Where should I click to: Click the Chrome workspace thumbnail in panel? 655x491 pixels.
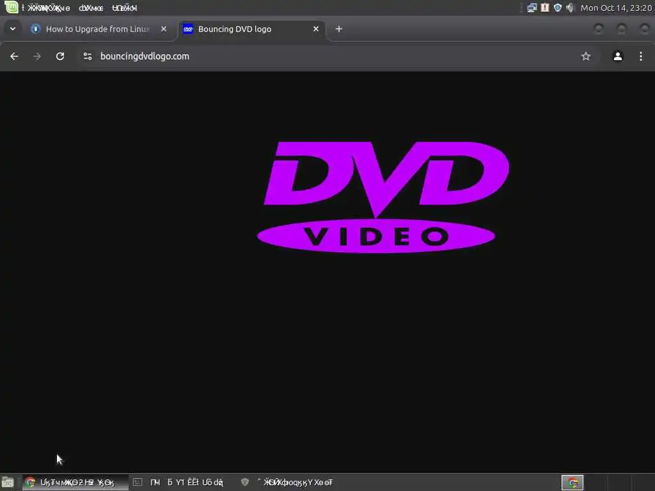point(572,483)
